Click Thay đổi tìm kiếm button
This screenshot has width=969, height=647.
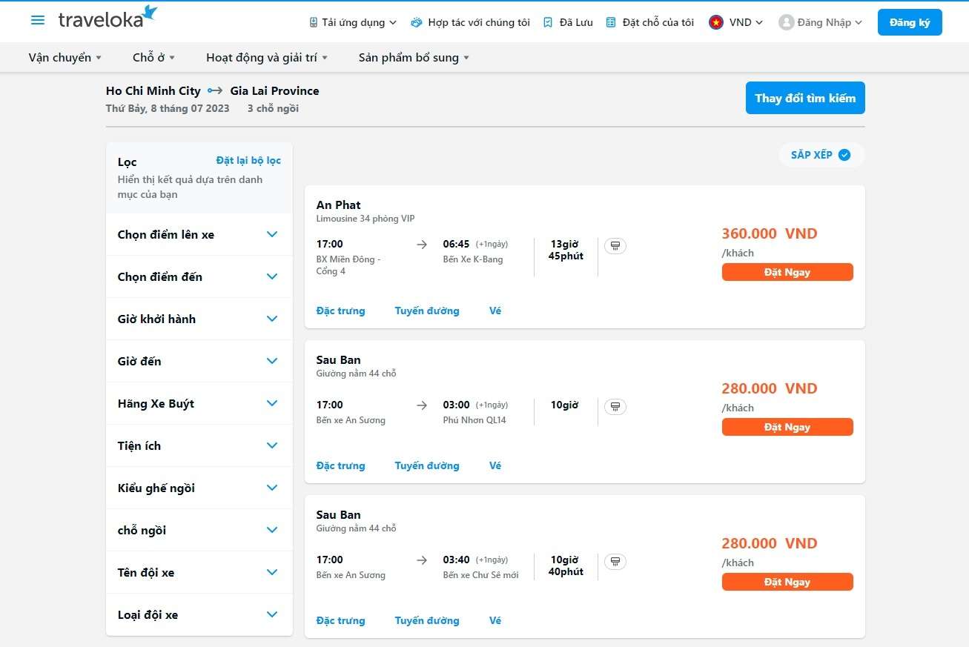[805, 98]
